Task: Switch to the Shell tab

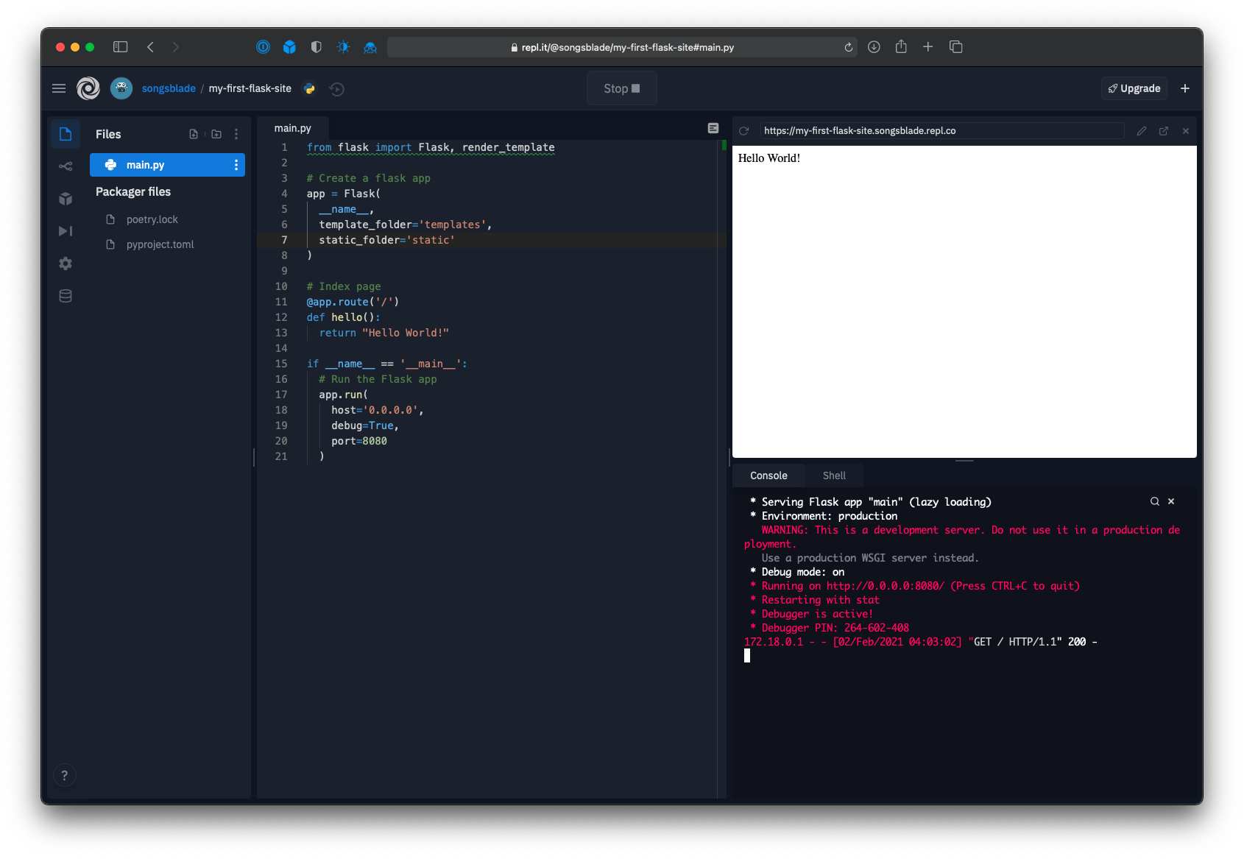Action: click(834, 476)
